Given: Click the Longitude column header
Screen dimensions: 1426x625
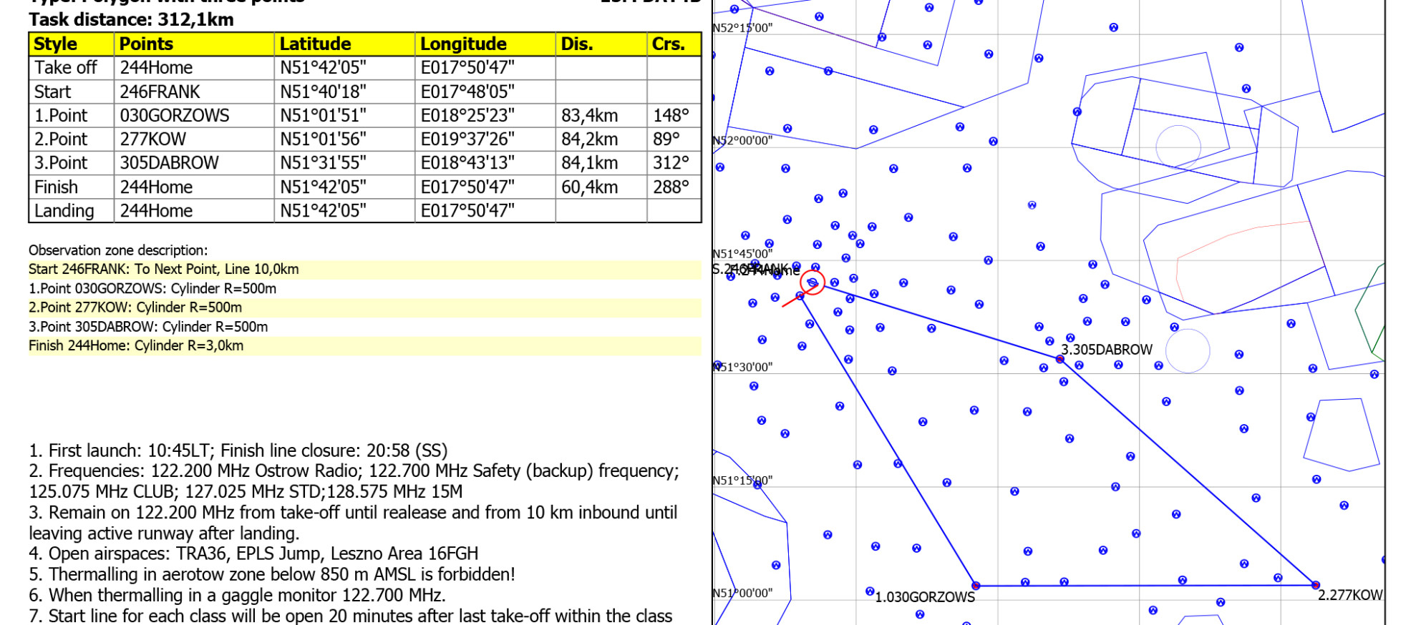Looking at the screenshot, I should click(463, 44).
